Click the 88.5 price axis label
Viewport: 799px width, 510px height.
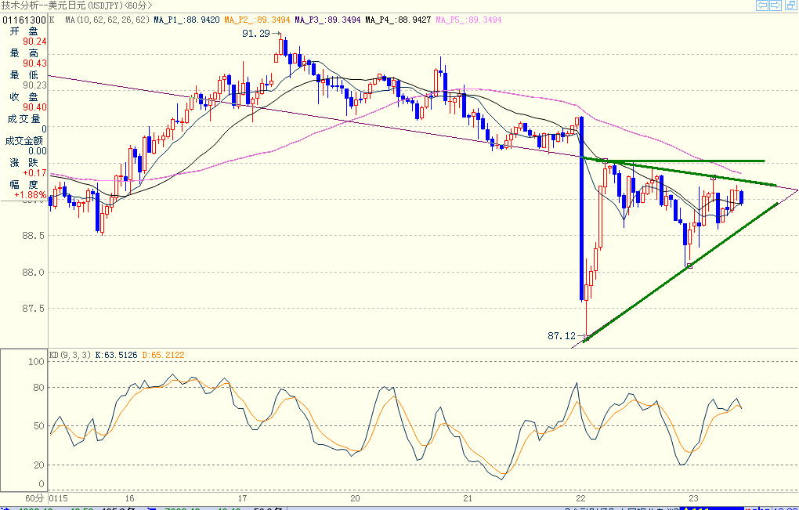tap(33, 236)
